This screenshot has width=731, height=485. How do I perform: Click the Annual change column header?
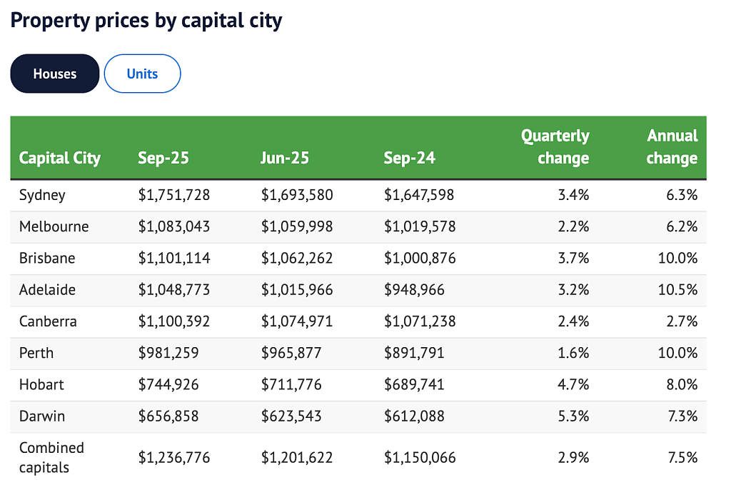(x=672, y=147)
